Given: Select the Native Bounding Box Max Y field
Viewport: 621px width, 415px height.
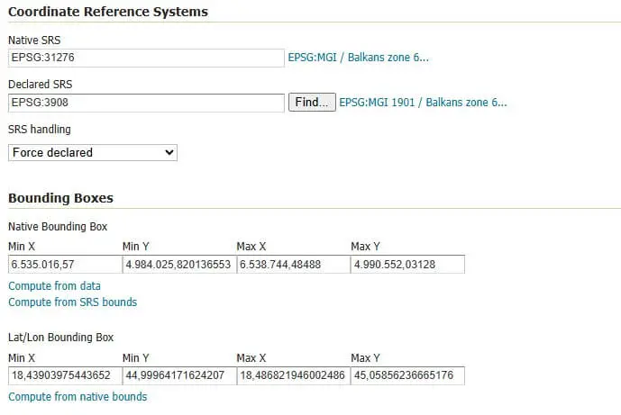Looking at the screenshot, I should [x=407, y=265].
